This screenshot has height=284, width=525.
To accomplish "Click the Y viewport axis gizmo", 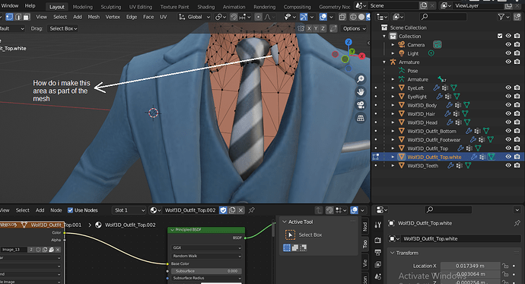I will coord(352,51).
